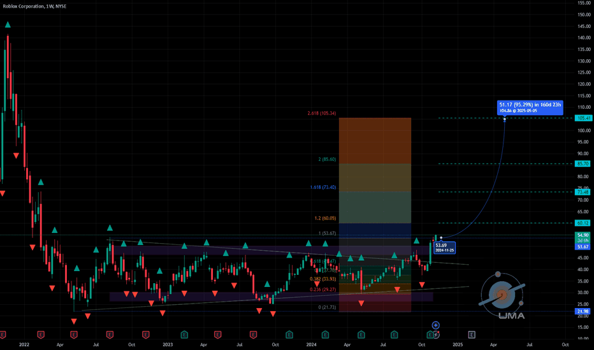Click the 105.41 price label on the axis
This screenshot has height=350, width=594.
583,118
